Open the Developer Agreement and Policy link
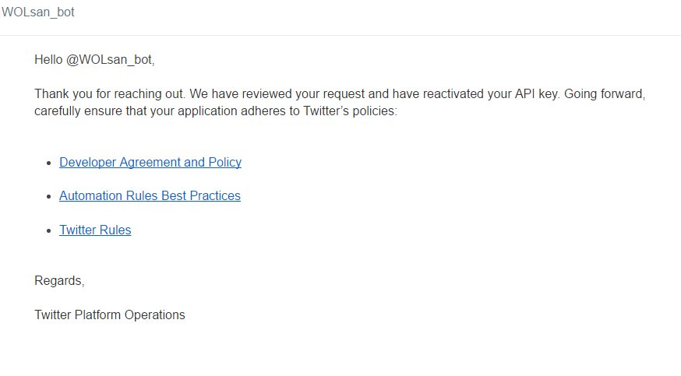 (x=150, y=162)
